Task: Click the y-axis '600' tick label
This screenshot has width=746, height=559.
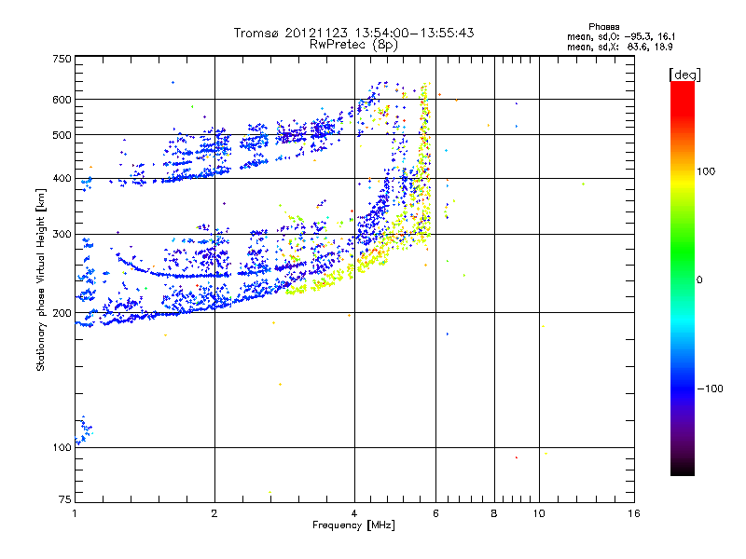Action: [x=62, y=100]
